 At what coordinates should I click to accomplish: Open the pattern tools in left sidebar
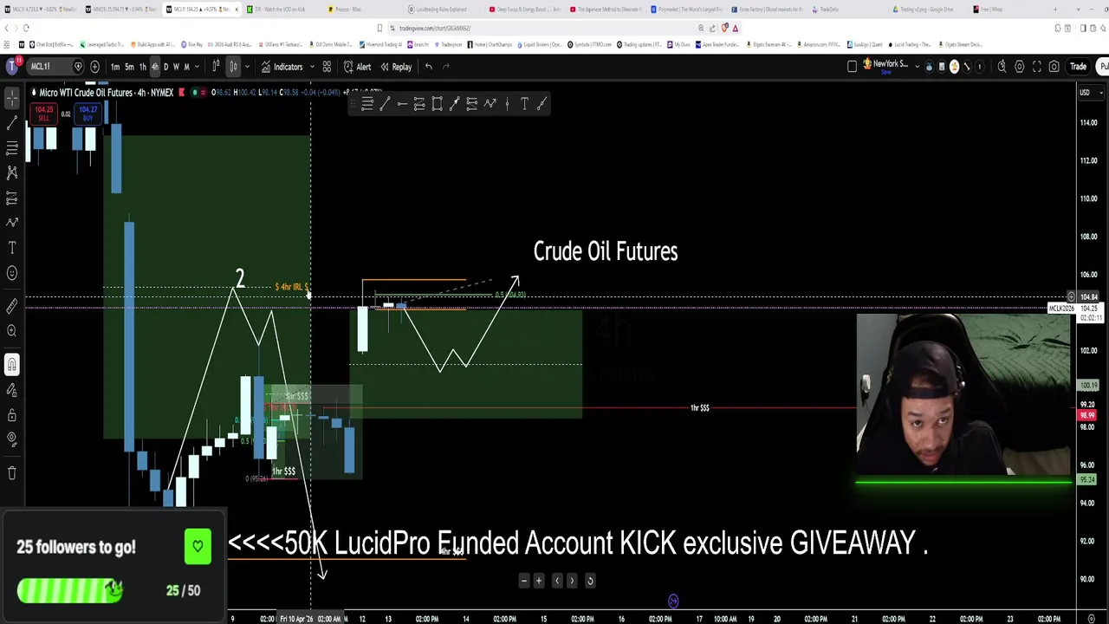pos(12,173)
